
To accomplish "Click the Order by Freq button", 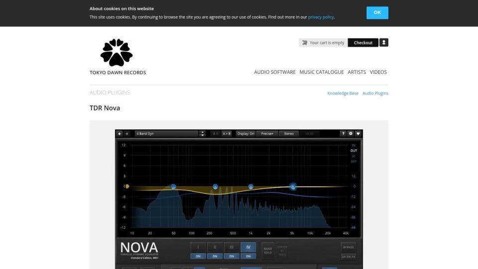I will coord(282,251).
